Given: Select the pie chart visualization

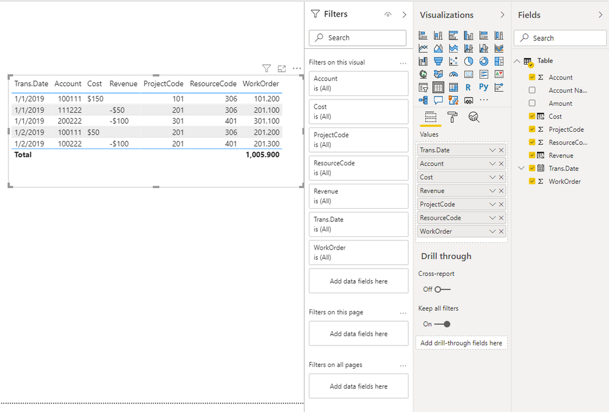Looking at the screenshot, I should pos(469,62).
